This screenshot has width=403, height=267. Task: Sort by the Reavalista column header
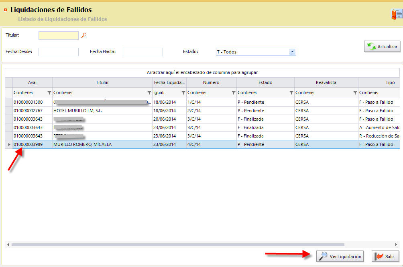[326, 82]
